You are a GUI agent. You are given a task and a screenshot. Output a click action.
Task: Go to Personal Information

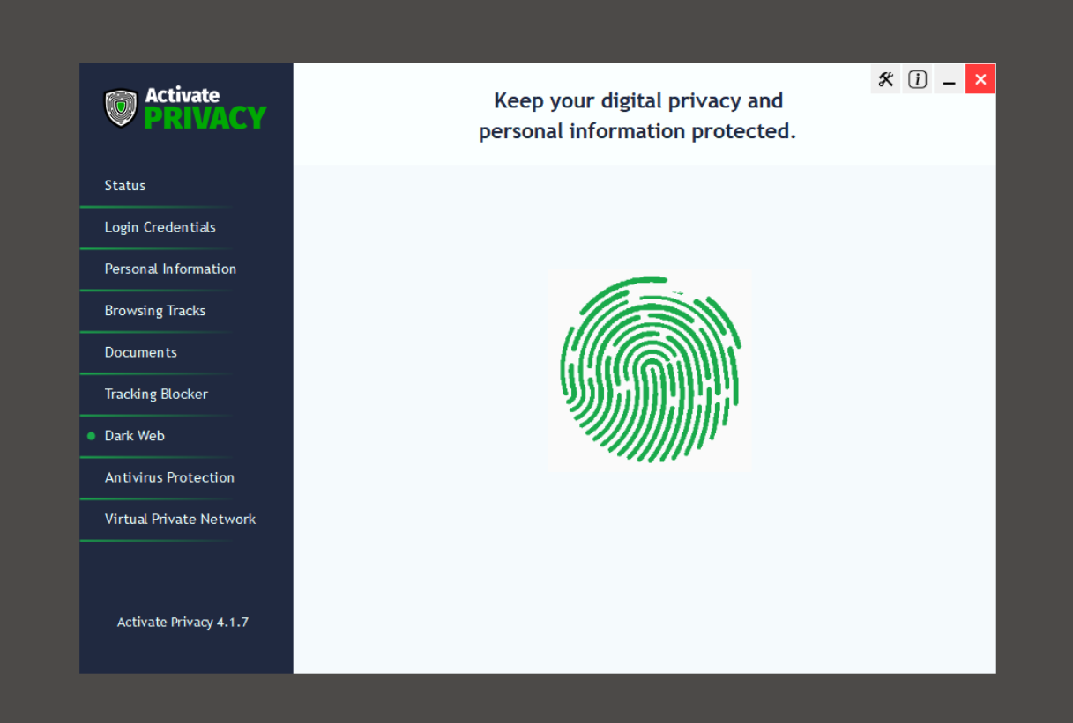186,269
